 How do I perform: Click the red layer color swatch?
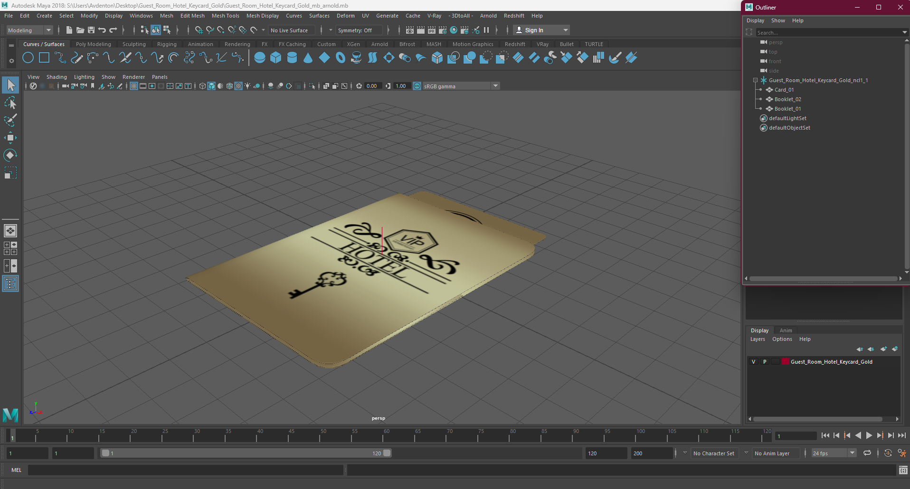(x=786, y=362)
